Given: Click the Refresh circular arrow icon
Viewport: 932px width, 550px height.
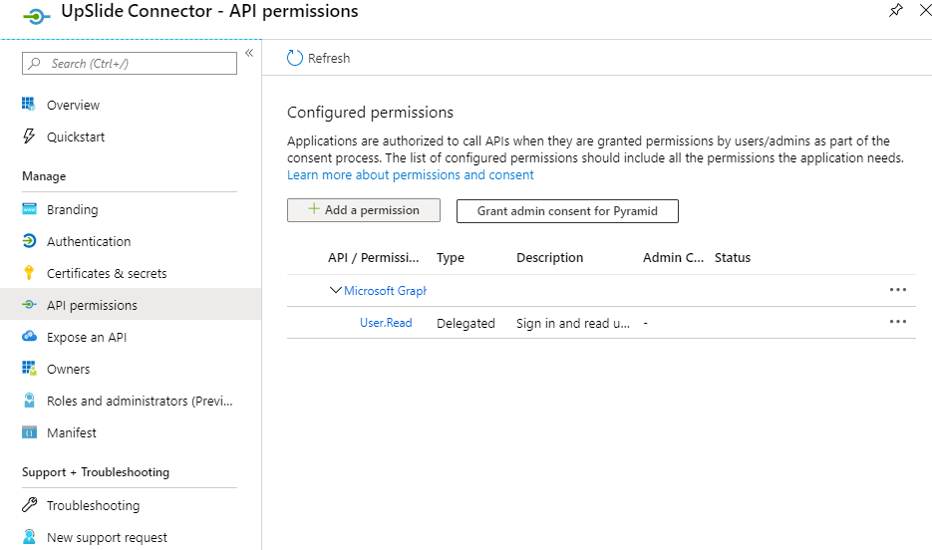Looking at the screenshot, I should click(x=295, y=58).
